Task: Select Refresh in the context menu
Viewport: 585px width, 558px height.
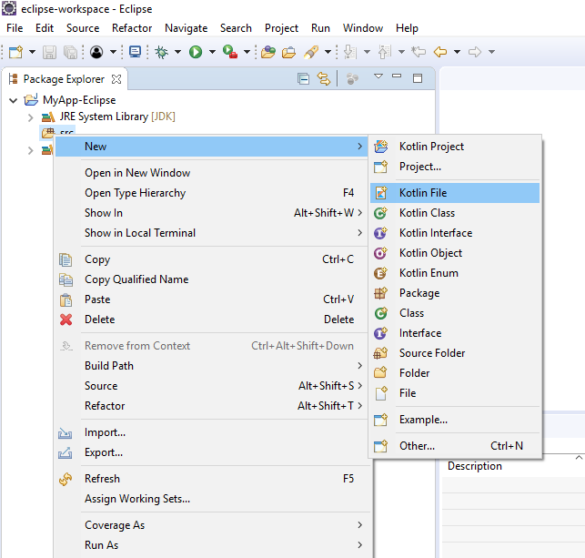Action: [102, 479]
